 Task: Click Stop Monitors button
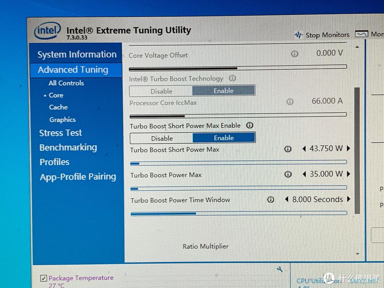coord(322,35)
